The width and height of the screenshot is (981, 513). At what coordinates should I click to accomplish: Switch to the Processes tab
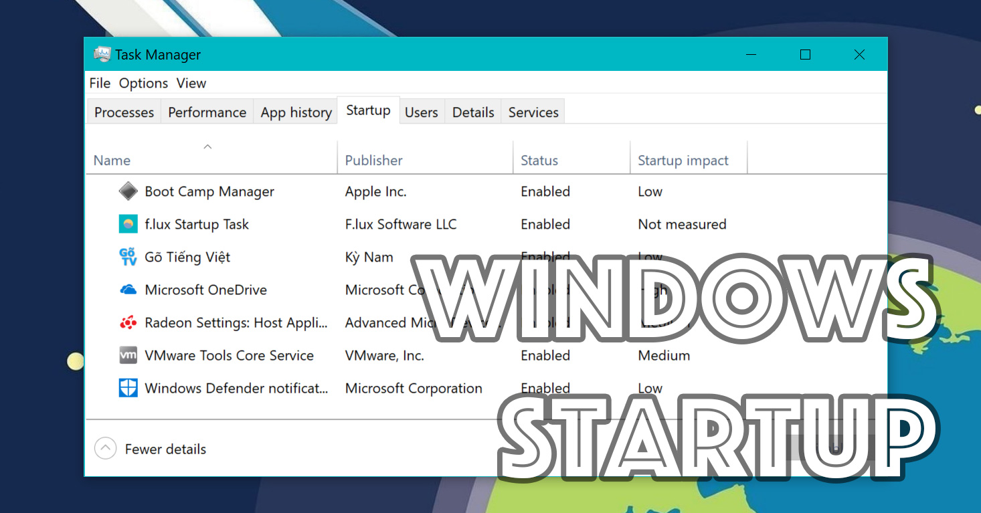124,112
